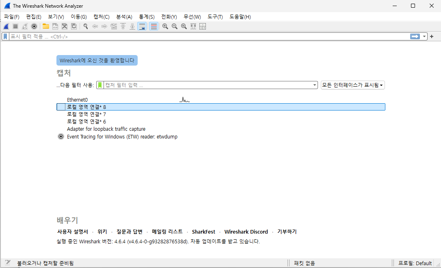Select interface 로컬 영역 연결* 8
This screenshot has width=441, height=268.
coord(221,107)
